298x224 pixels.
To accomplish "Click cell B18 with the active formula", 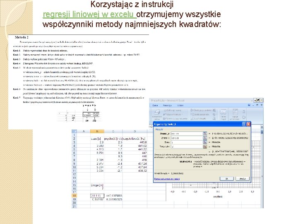I will coord(97,196).
